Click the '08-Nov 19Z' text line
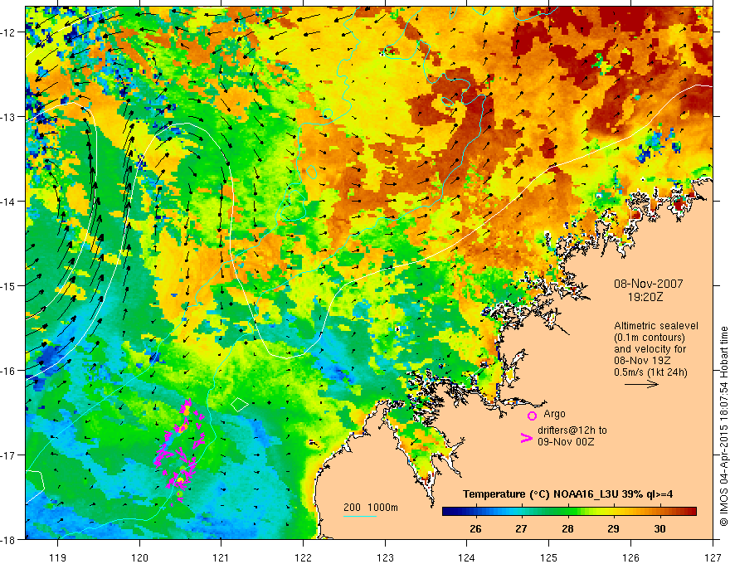The width and height of the screenshot is (730, 564). coord(644,360)
